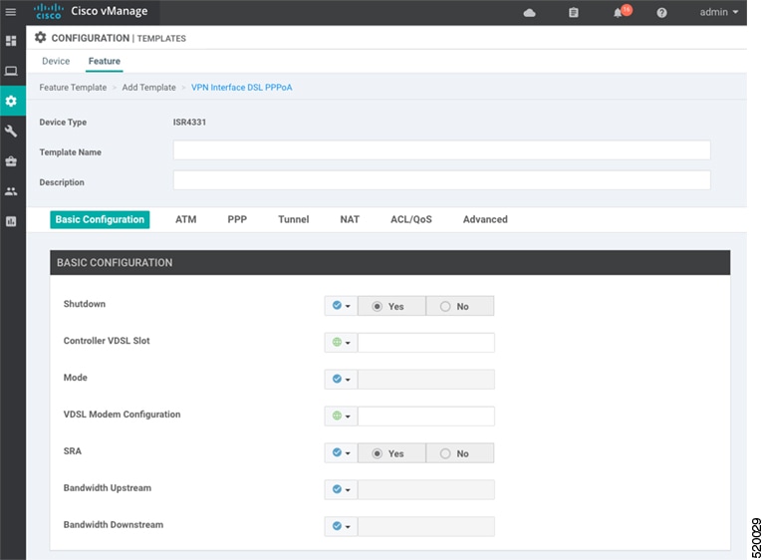Open the Tools wrench sidebar icon
Image resolution: width=762 pixels, height=560 pixels.
point(11,131)
